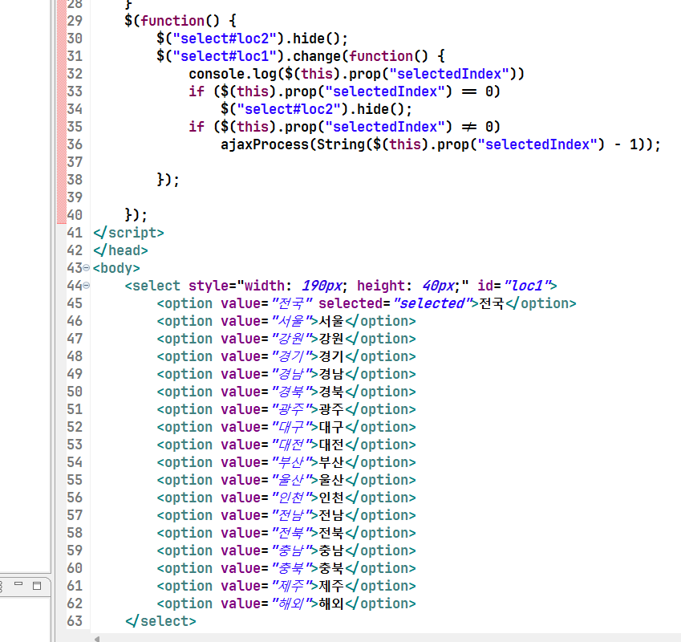Click the option value 해외 line

point(286,603)
